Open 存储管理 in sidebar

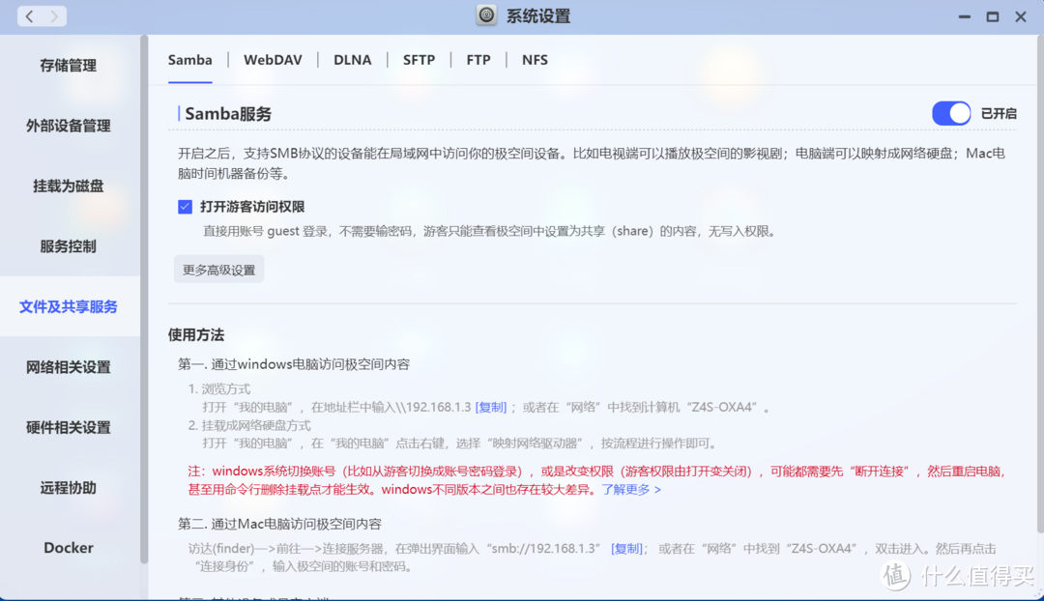[x=69, y=66]
